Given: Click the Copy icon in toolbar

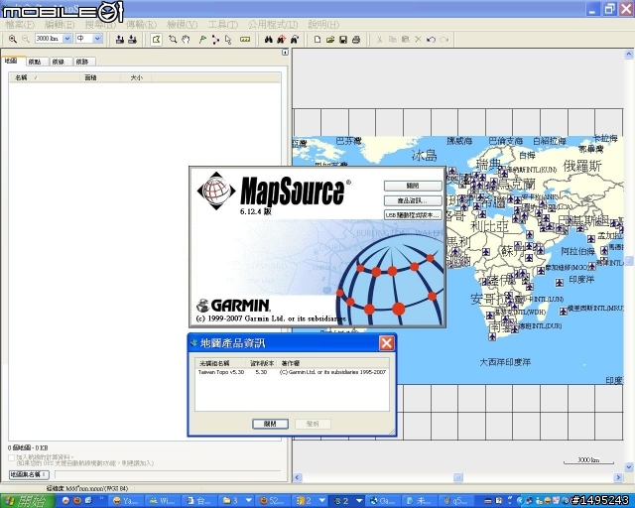Looking at the screenshot, I should click(x=393, y=39).
